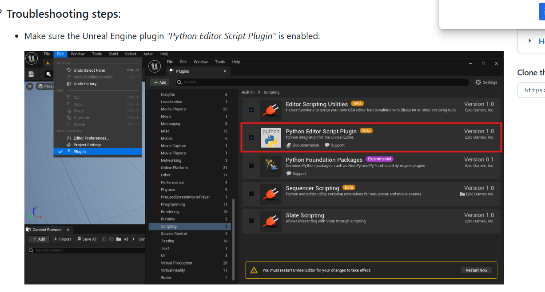Click the magnifier icon in Plugins search bar
Image resolution: width=545 pixels, height=292 pixels.
[x=179, y=82]
